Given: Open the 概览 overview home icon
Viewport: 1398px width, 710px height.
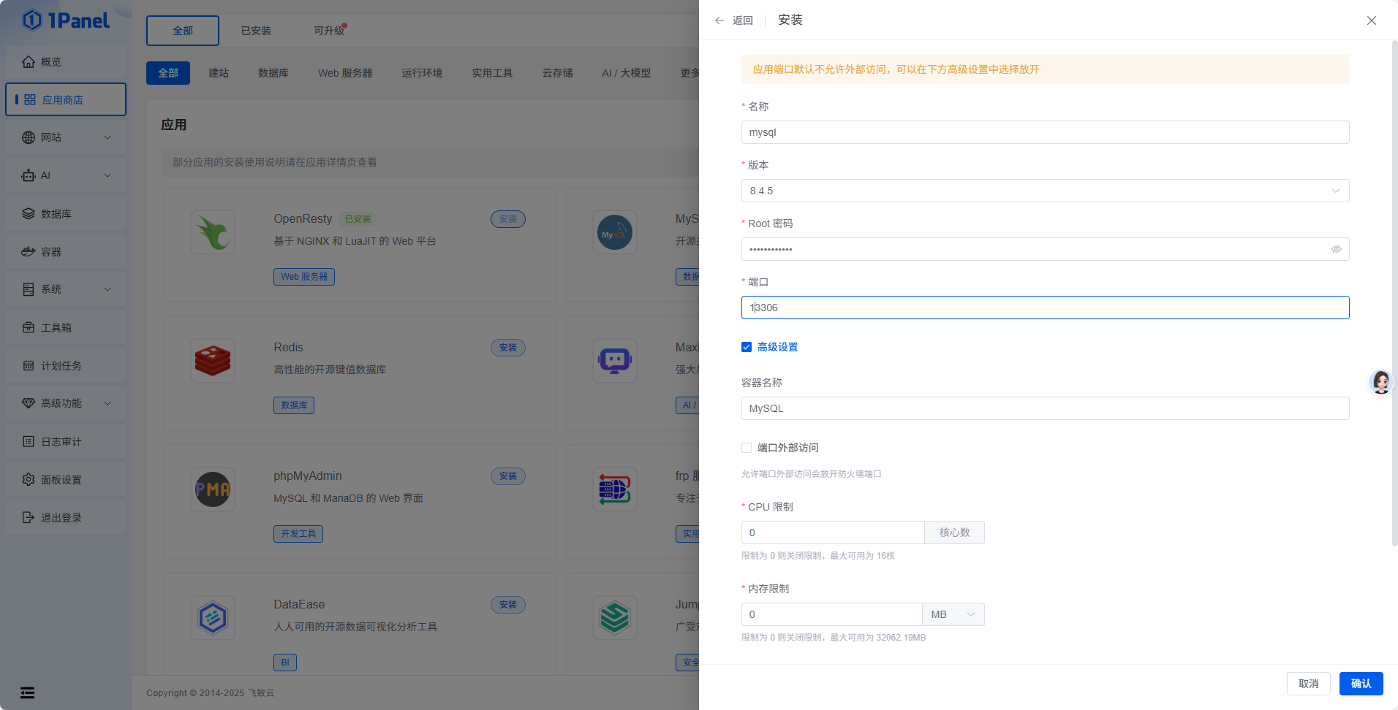Looking at the screenshot, I should pyautogui.click(x=29, y=61).
